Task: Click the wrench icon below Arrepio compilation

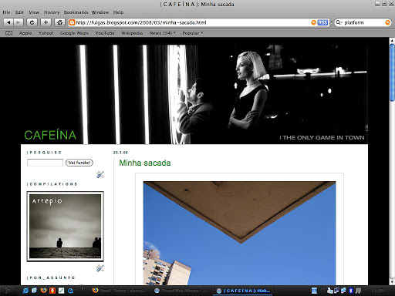Action: (100, 268)
